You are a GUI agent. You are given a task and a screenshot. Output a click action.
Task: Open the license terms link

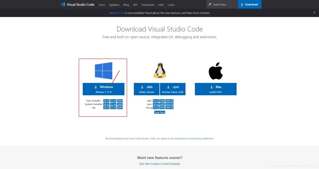(182, 139)
